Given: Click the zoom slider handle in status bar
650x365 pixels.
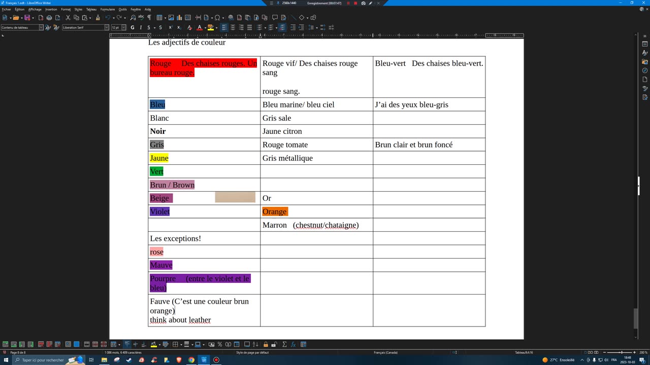Looking at the screenshot, I should pos(621,352).
